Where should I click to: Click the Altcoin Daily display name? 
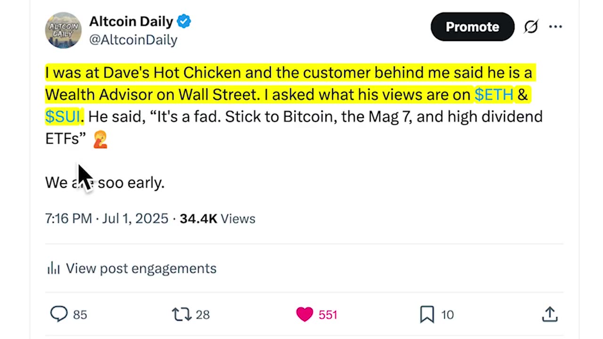(131, 21)
